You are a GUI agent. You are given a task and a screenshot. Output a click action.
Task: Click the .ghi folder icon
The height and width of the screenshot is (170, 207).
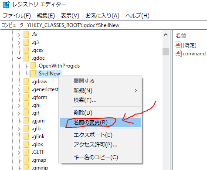[27, 105]
